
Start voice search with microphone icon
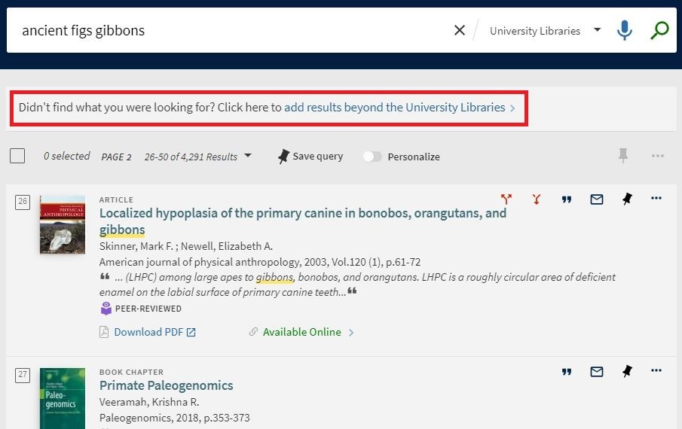(x=624, y=30)
